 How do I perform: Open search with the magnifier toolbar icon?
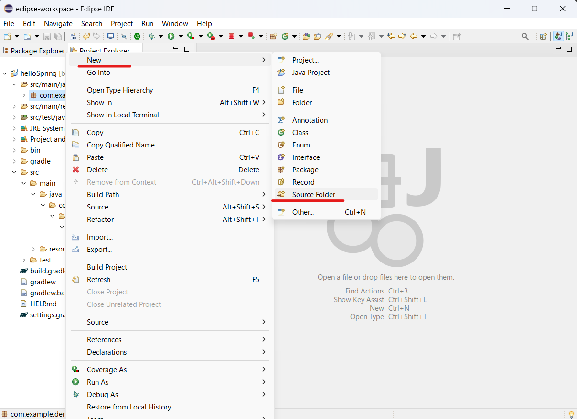[525, 36]
